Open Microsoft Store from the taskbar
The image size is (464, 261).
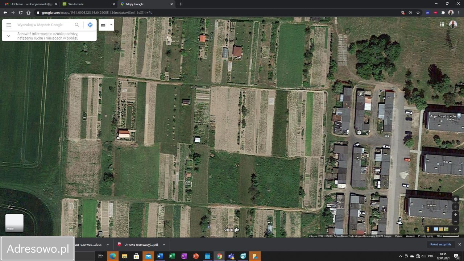[x=136, y=256]
